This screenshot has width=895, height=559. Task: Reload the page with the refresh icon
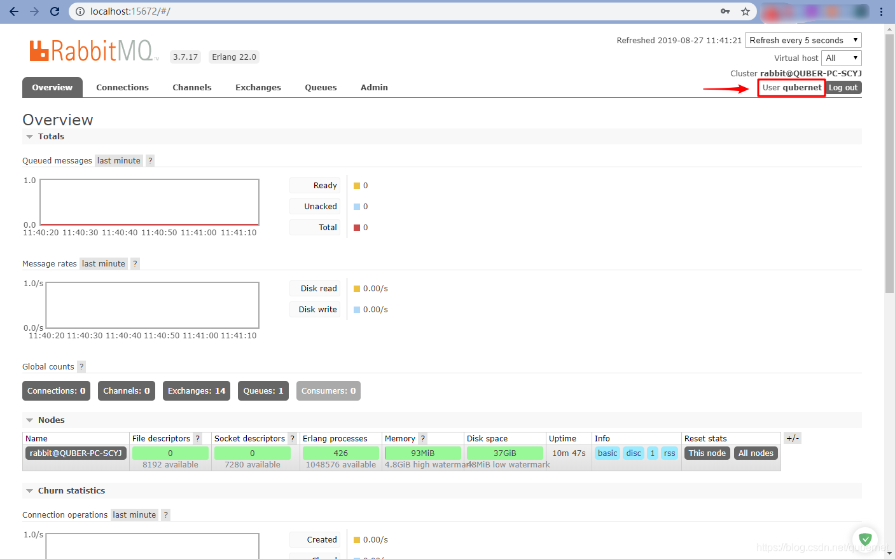click(55, 11)
